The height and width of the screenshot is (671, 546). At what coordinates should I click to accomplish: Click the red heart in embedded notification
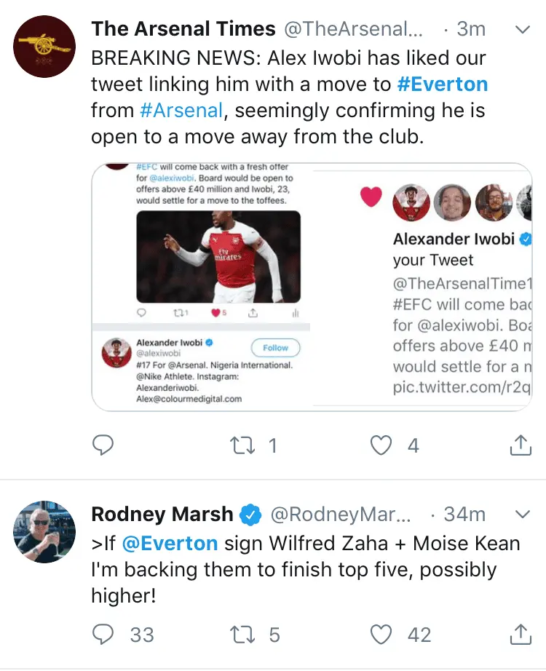coord(371,196)
